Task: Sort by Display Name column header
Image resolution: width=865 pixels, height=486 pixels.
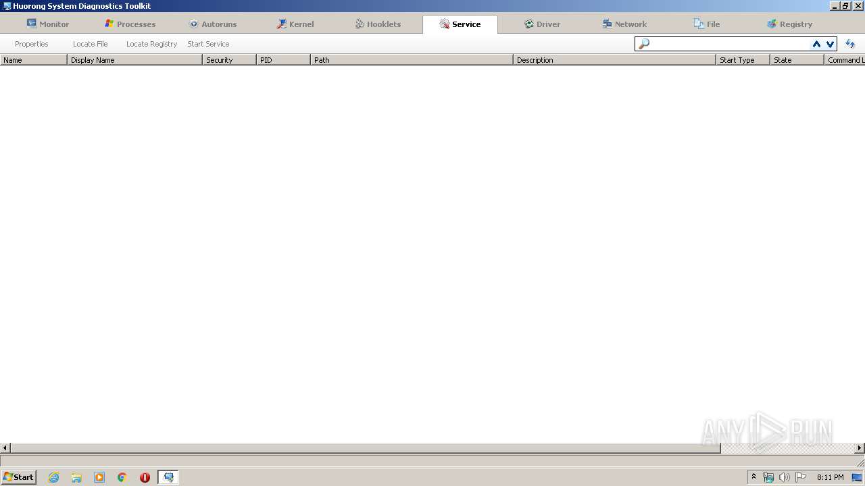Action: tap(134, 60)
